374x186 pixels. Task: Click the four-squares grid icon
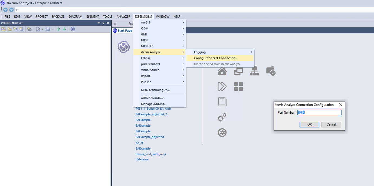(238, 86)
